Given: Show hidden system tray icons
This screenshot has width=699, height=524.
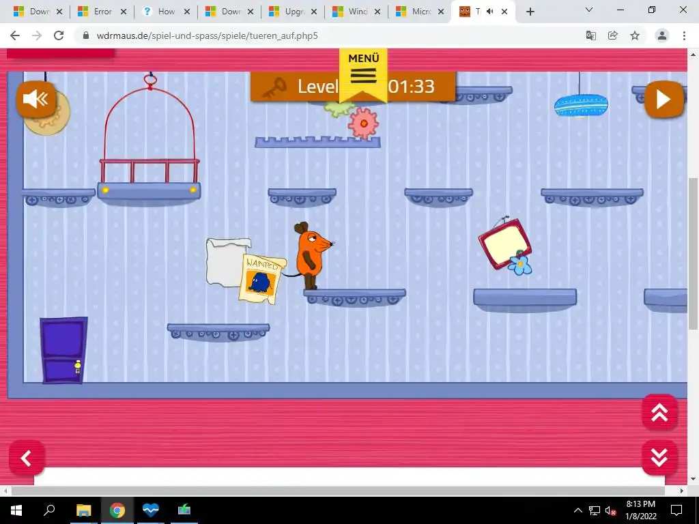Looking at the screenshot, I should pos(577,510).
